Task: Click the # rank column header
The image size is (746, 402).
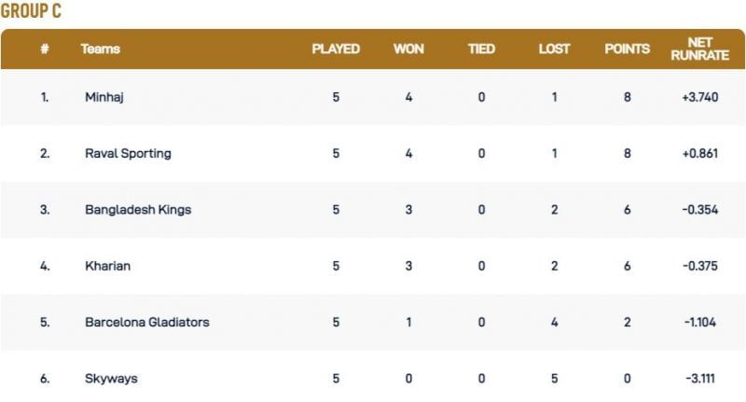Action: tap(45, 49)
